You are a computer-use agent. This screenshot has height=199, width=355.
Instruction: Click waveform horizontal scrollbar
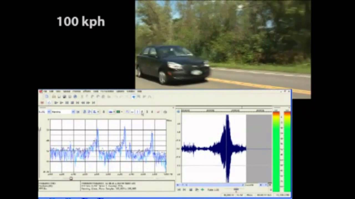[x=215, y=185]
